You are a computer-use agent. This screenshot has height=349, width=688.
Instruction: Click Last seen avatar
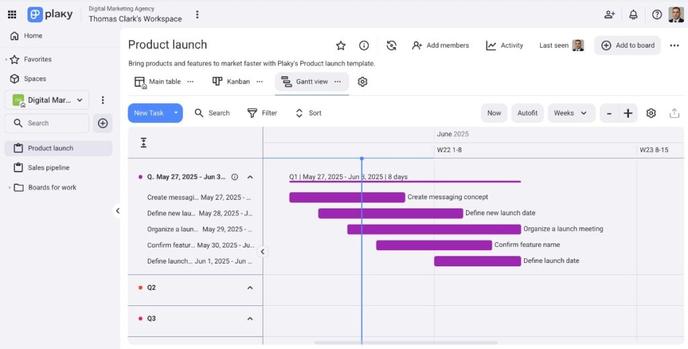pos(578,45)
